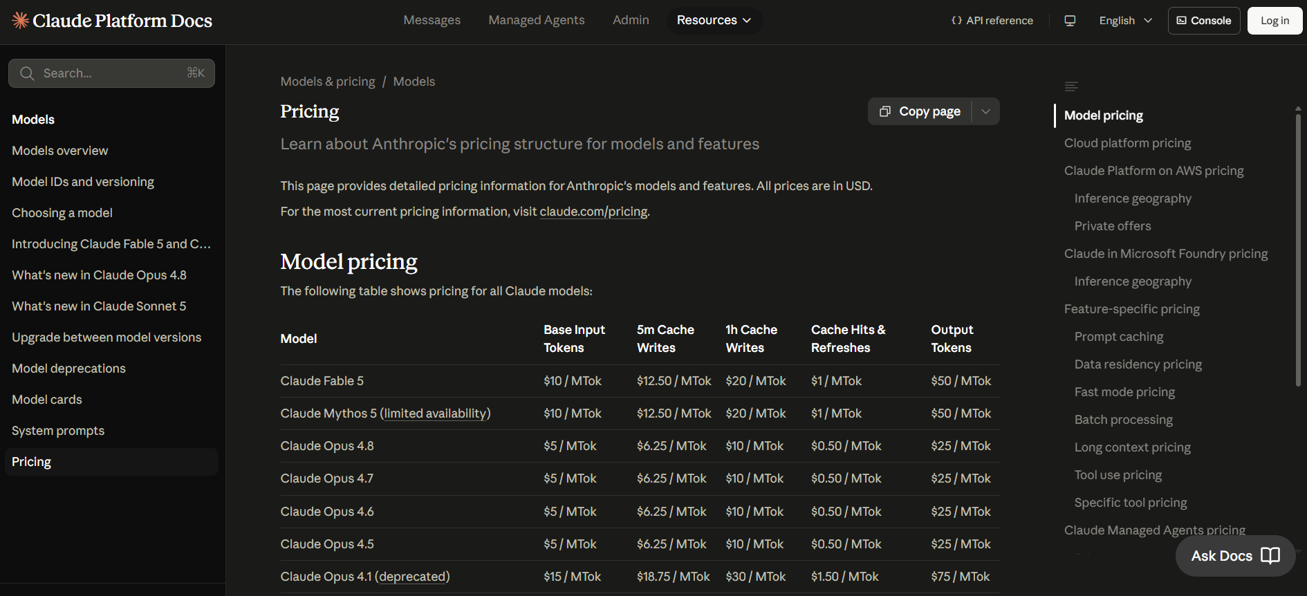The width and height of the screenshot is (1307, 596).
Task: Click the search magnifier icon
Action: pos(27,73)
